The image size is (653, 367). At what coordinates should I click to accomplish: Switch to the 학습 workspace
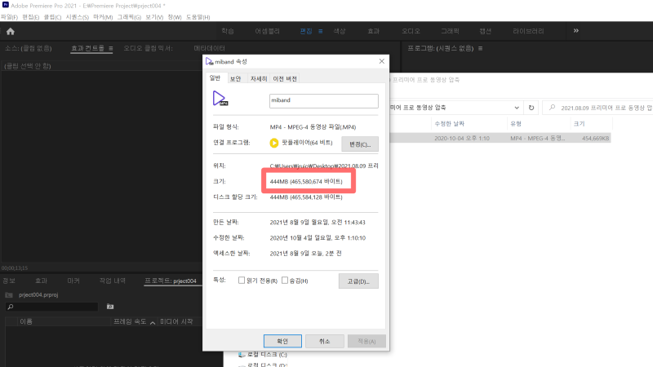[228, 31]
